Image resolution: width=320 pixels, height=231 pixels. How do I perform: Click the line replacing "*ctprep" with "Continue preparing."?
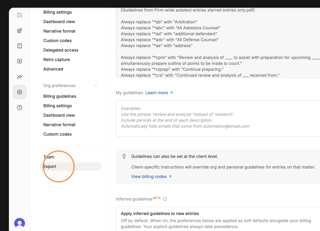(x=172, y=69)
